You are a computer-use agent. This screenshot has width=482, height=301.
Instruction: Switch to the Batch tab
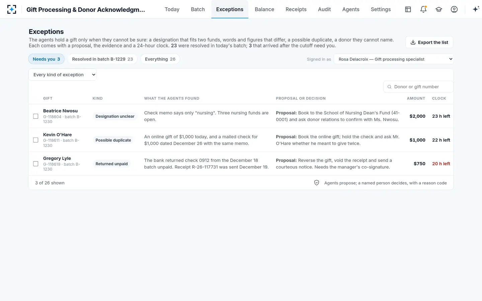(x=198, y=9)
